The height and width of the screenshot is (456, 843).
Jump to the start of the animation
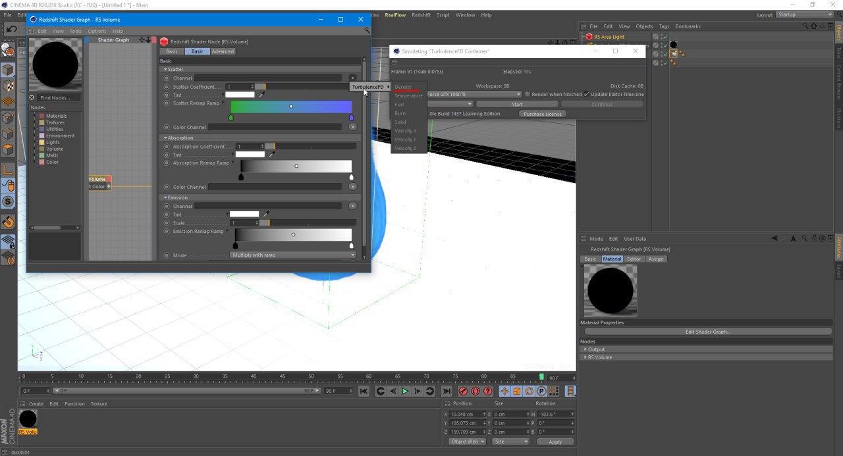[x=364, y=391]
